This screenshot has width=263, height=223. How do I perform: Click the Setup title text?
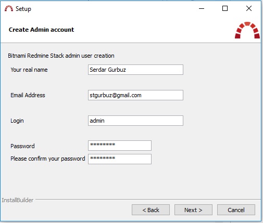point(23,9)
